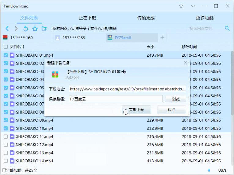Click the 2.32GB size label in dialog

click(x=72, y=77)
